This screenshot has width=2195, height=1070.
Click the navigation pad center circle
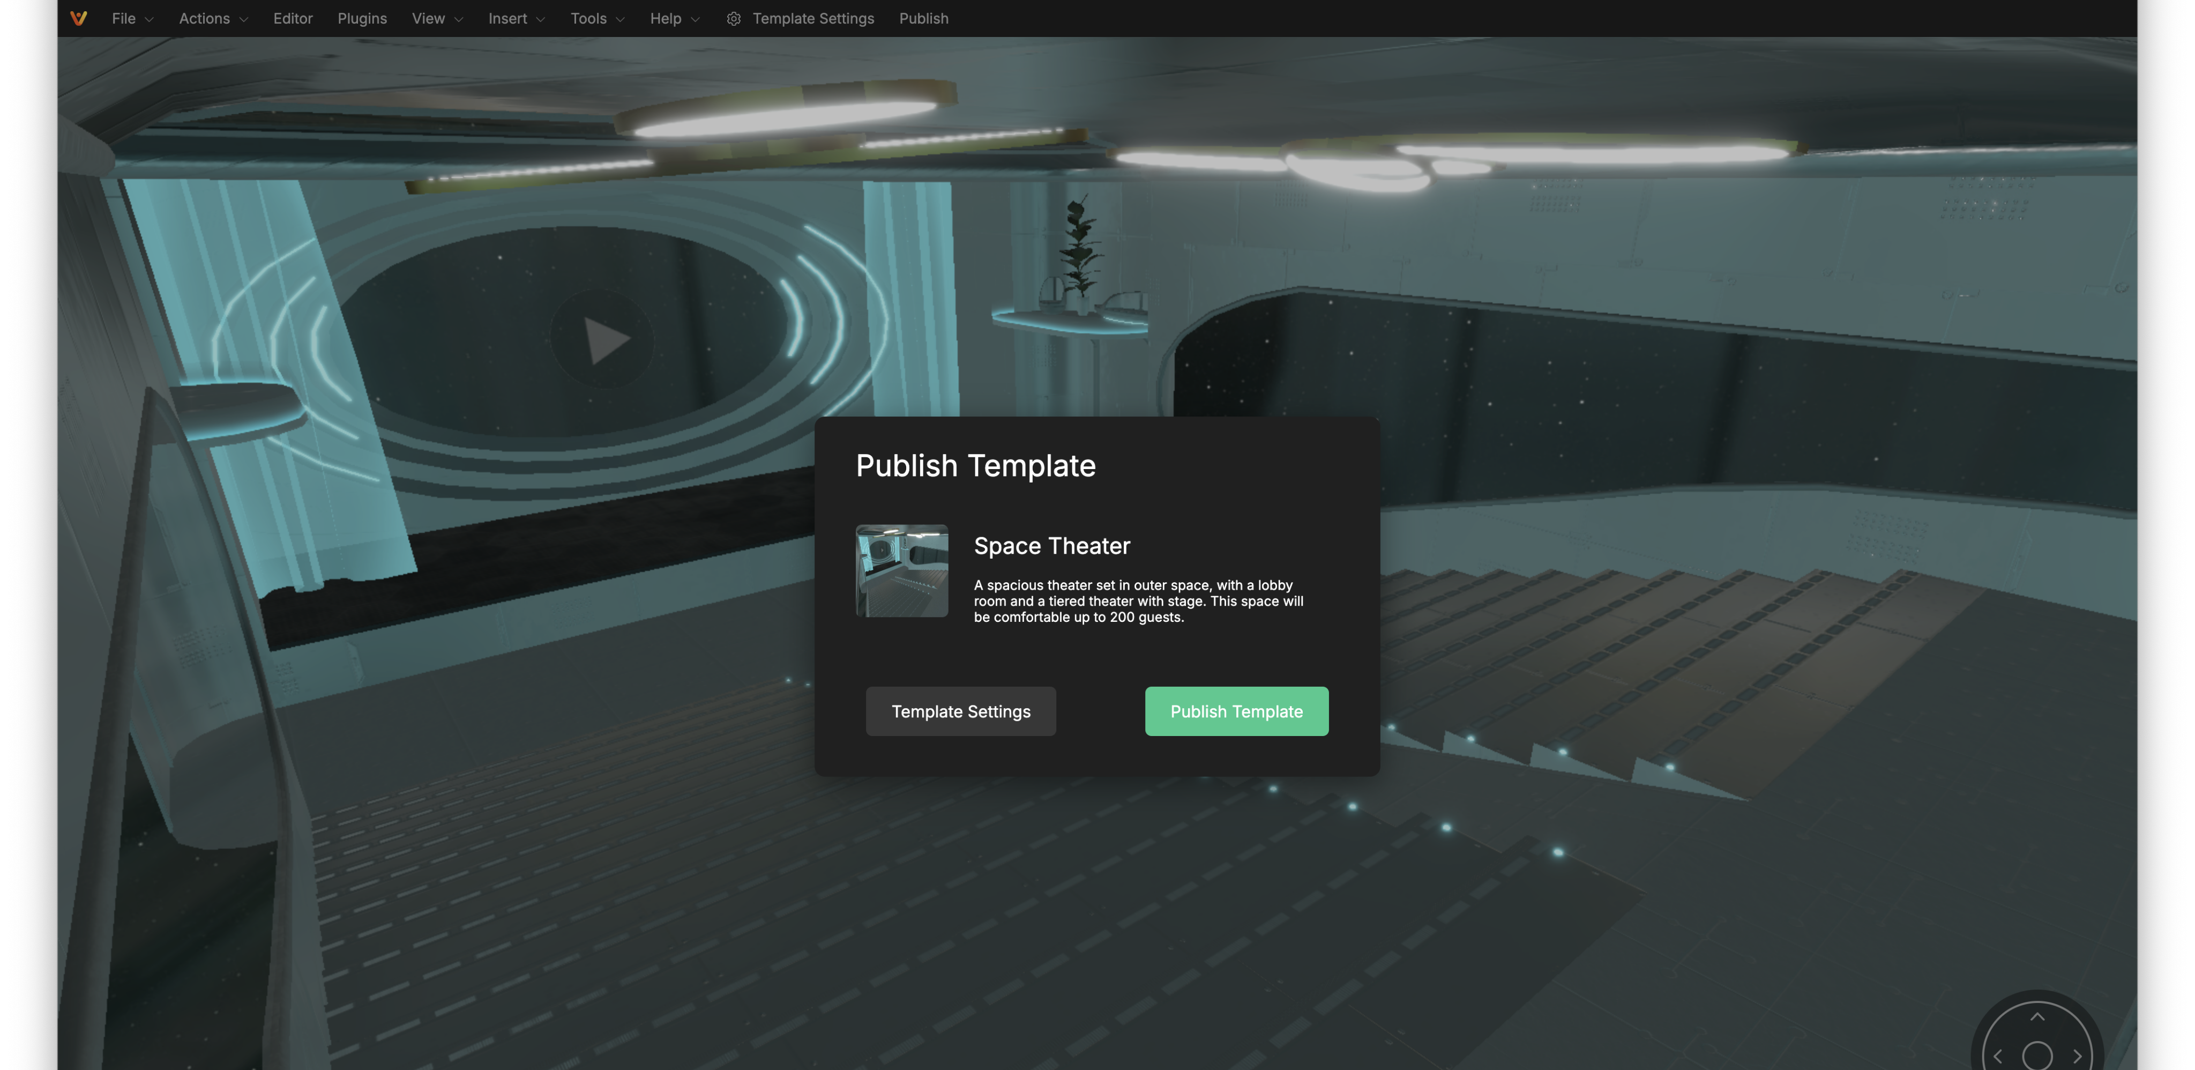point(2037,1056)
